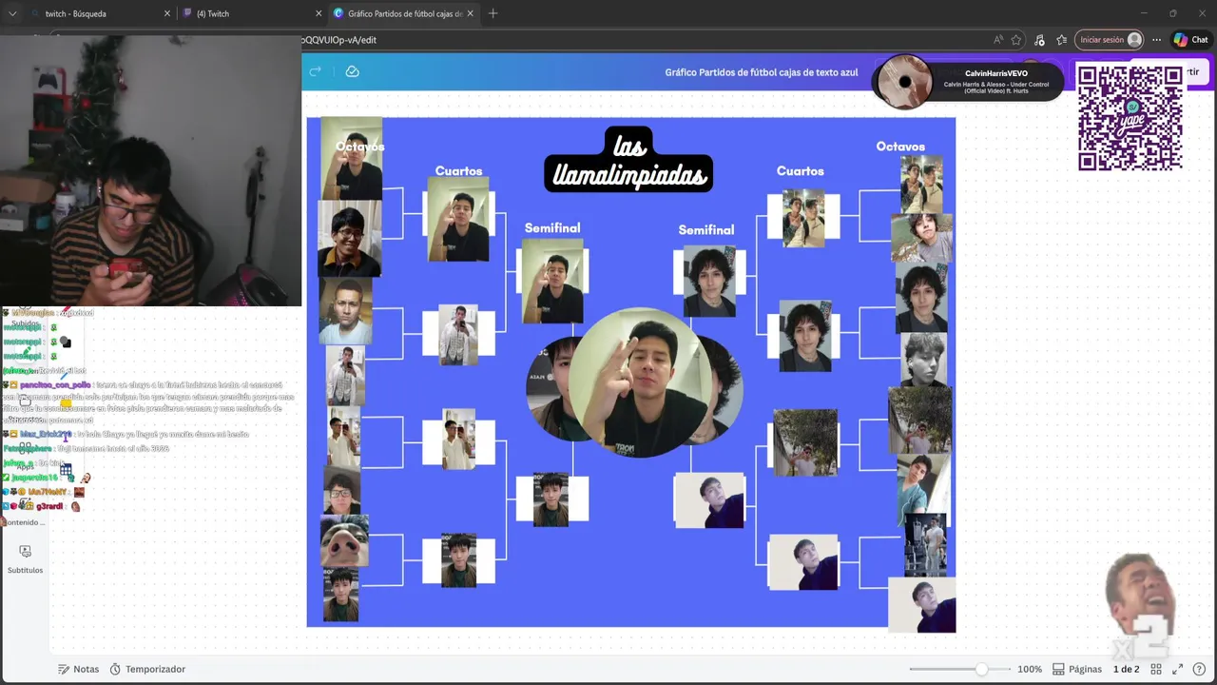The image size is (1217, 685).
Task: Click the Canva redo arrow icon
Action: [315, 71]
